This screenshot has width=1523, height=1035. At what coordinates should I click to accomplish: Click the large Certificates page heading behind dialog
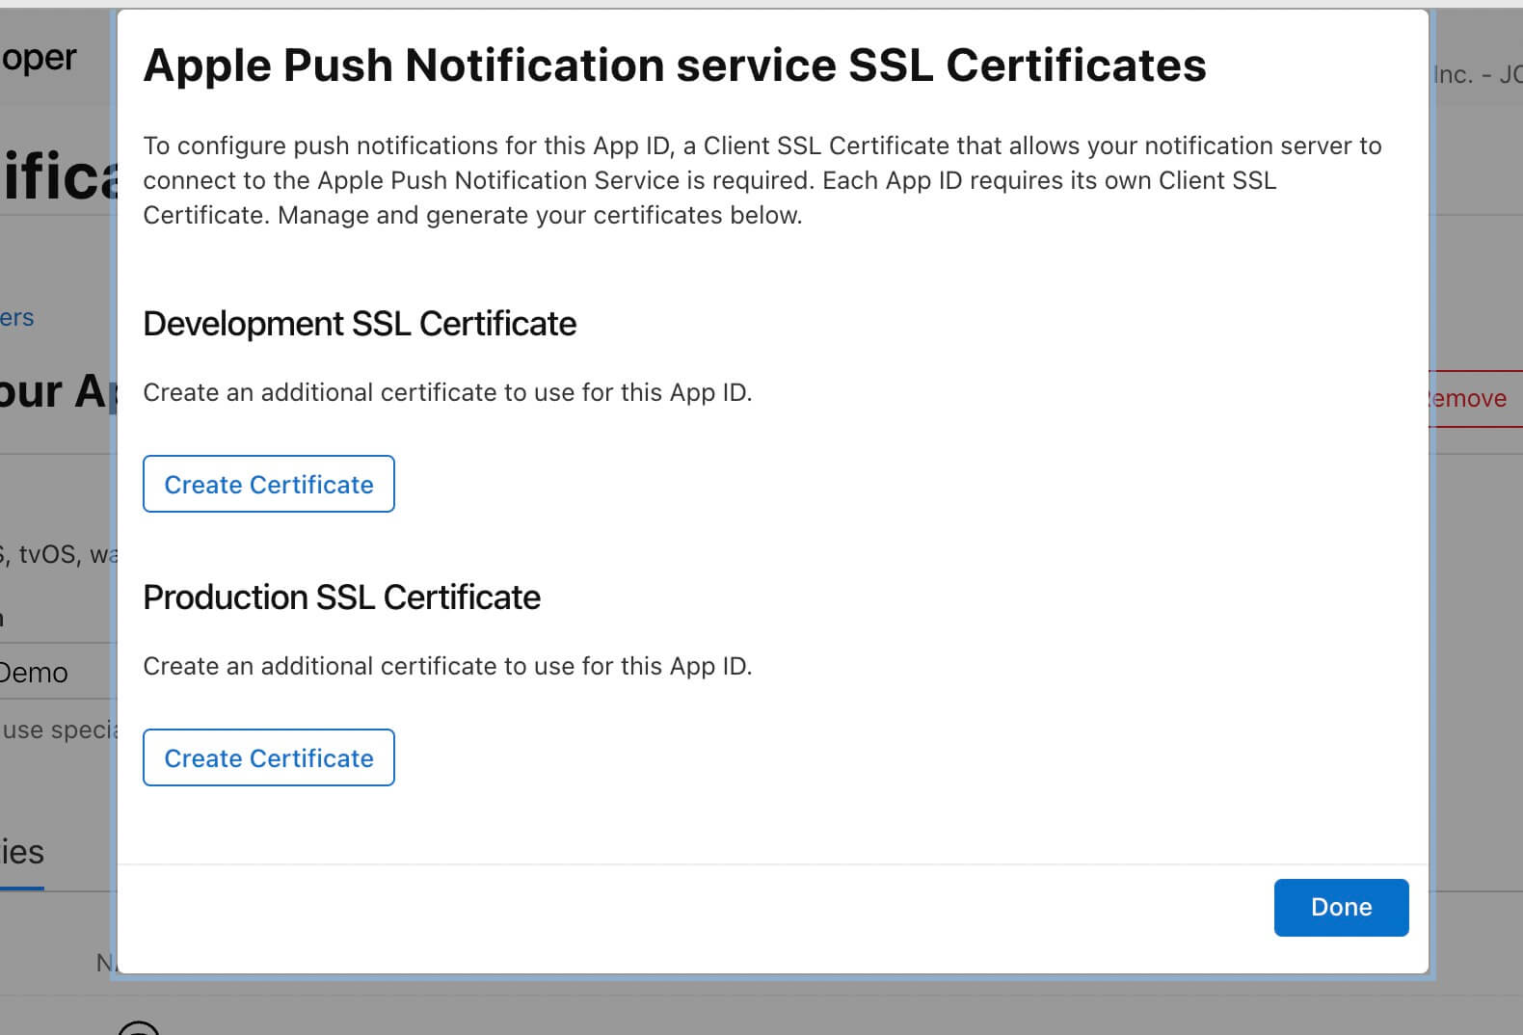tap(58, 176)
